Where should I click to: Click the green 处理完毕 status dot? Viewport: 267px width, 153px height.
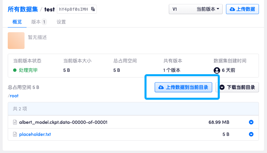[15, 70]
